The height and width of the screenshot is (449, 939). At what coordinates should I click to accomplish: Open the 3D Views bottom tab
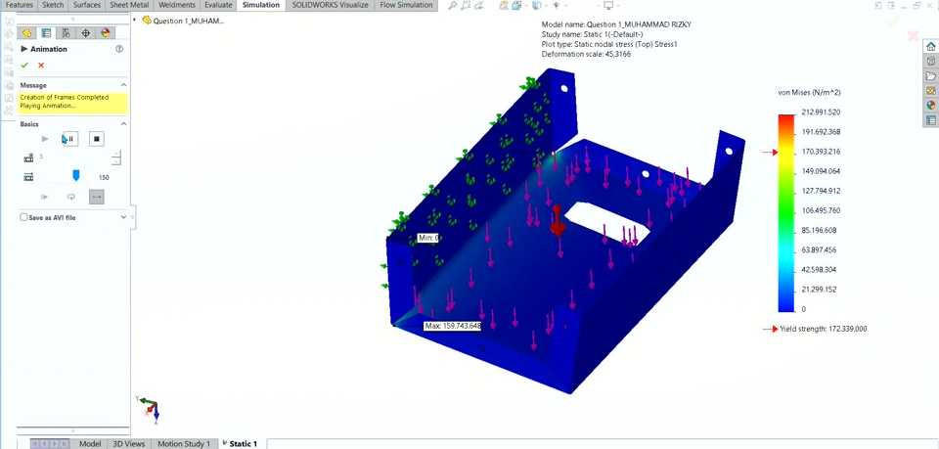coord(129,443)
